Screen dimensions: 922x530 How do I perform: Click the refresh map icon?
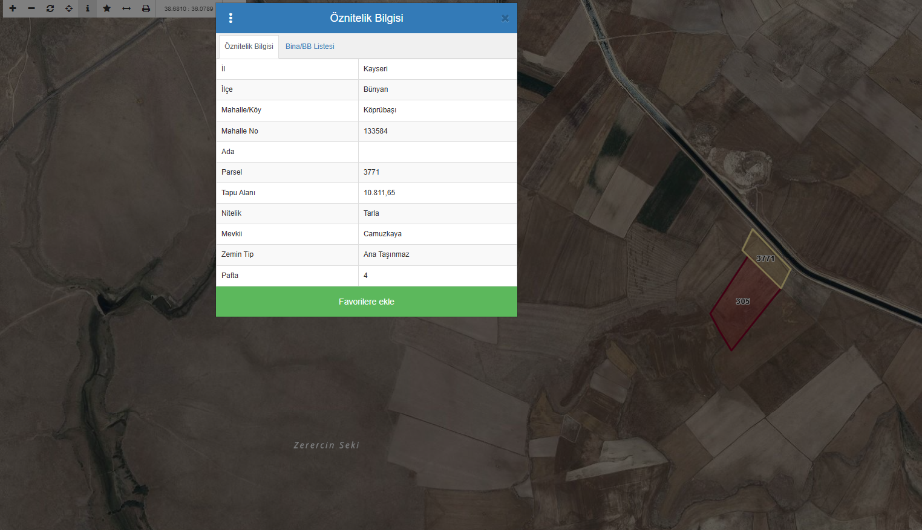pos(50,8)
